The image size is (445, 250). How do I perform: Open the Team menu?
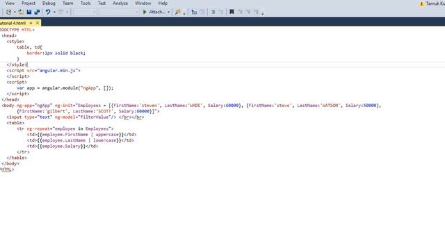(67, 3)
